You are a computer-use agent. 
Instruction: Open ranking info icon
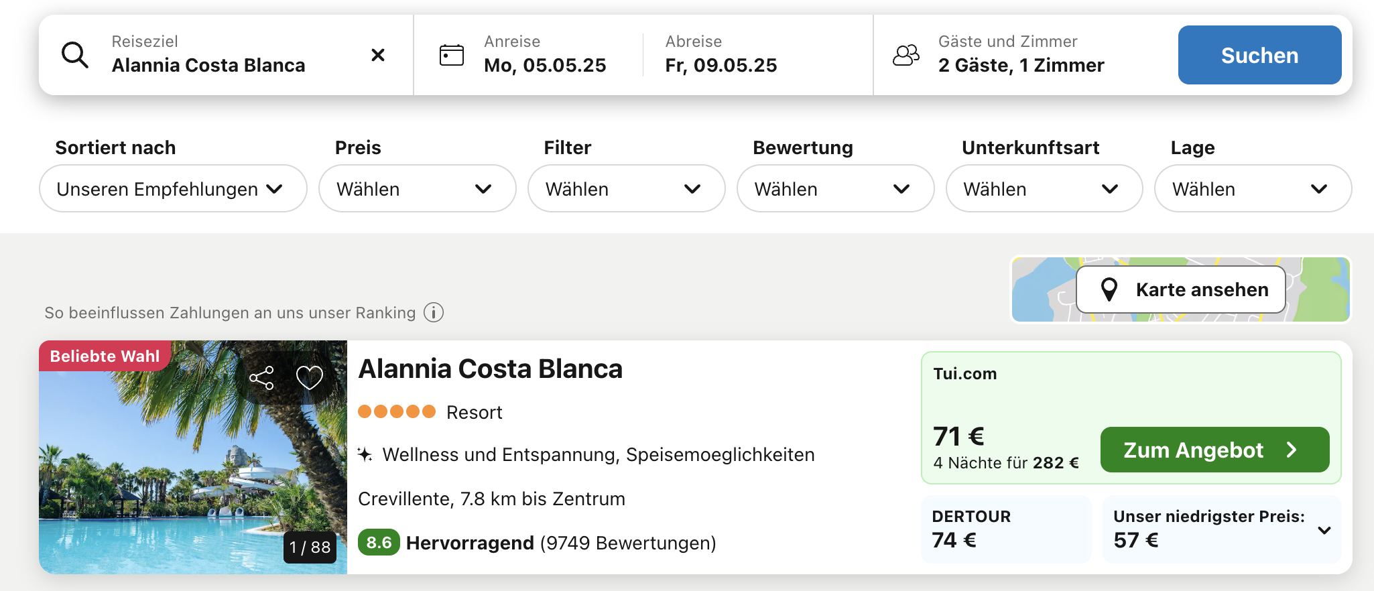coord(434,313)
